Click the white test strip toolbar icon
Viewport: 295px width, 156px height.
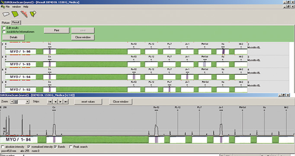[6, 14]
